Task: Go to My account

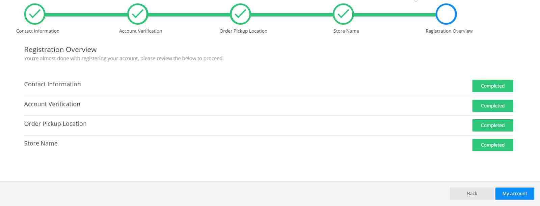Action: click(x=514, y=194)
